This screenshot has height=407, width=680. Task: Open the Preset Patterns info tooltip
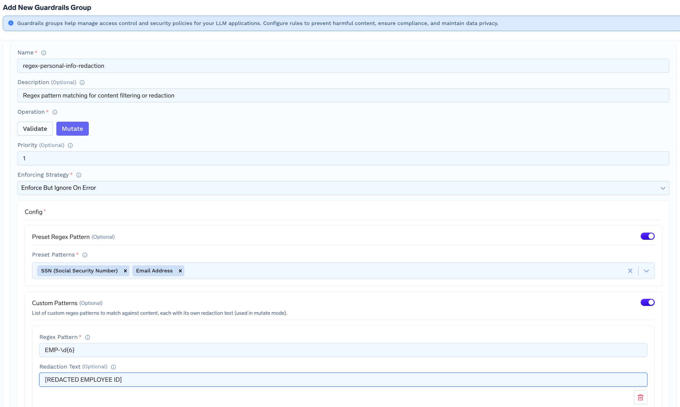(85, 255)
